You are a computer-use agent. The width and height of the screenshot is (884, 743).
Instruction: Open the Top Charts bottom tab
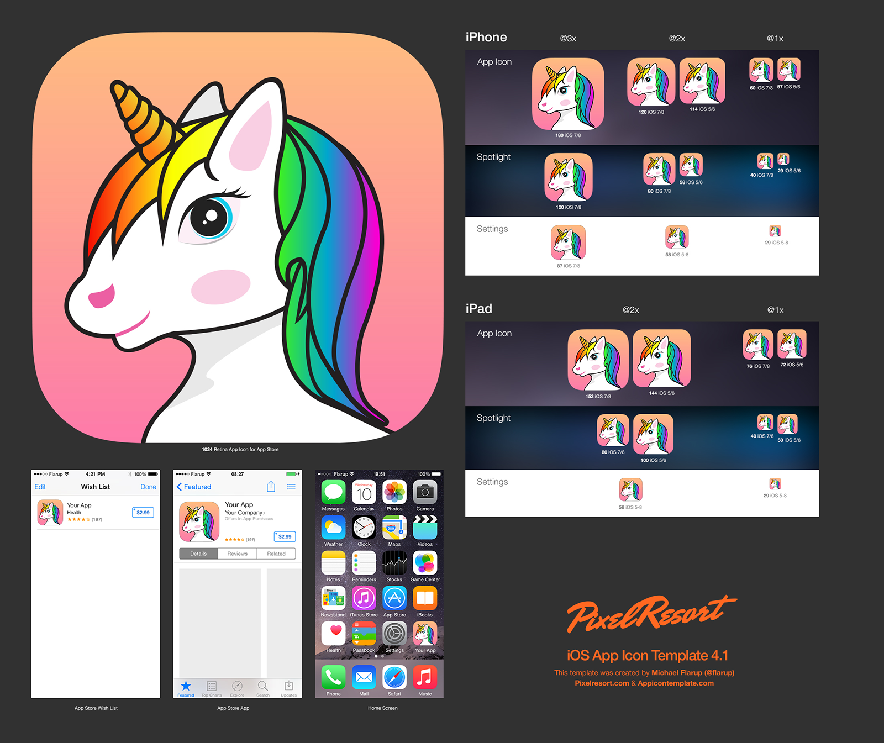click(x=212, y=688)
